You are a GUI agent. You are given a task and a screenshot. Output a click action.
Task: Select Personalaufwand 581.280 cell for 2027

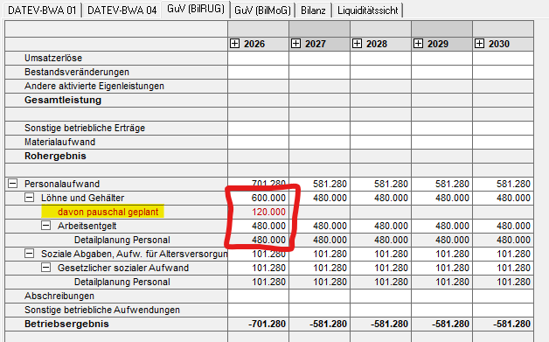[319, 184]
